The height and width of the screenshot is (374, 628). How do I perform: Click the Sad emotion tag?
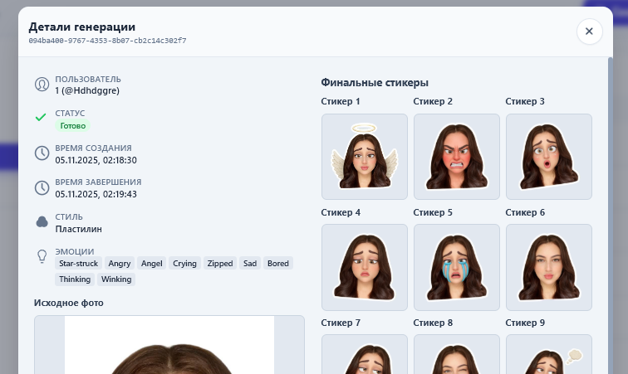(250, 263)
